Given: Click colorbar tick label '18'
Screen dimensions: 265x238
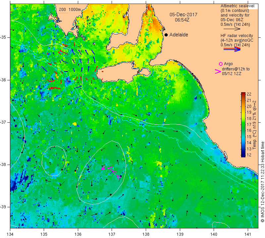Looking at the screenshot, I should pyautogui.click(x=249, y=118).
